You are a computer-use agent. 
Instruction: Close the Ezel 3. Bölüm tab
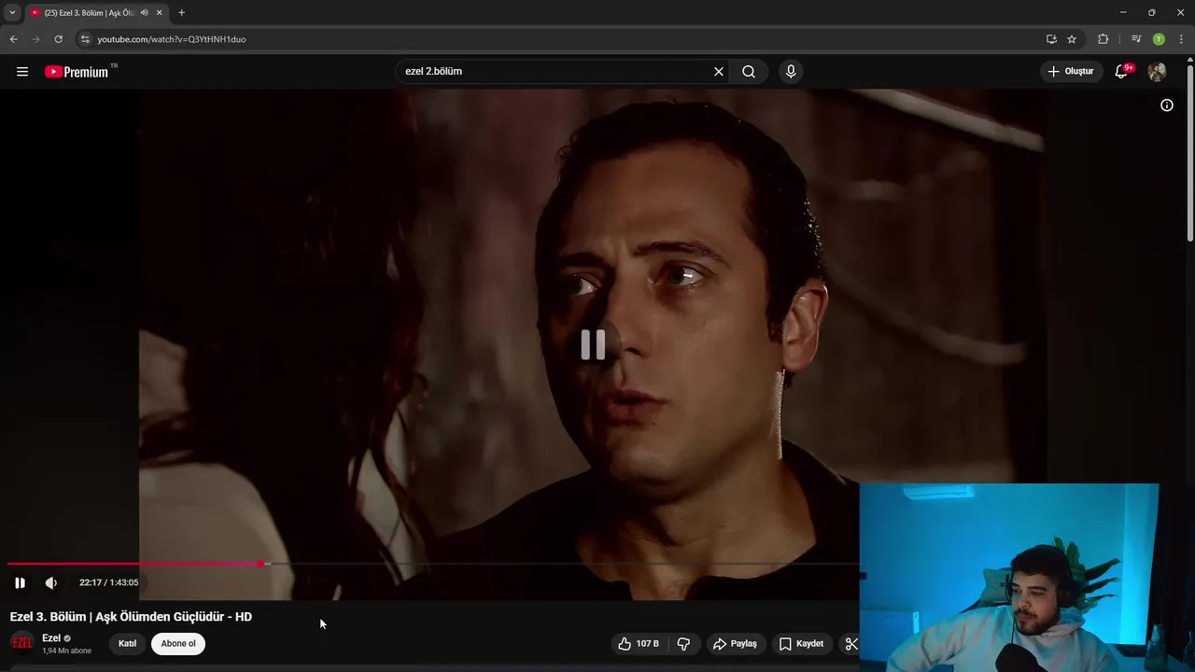tap(159, 13)
